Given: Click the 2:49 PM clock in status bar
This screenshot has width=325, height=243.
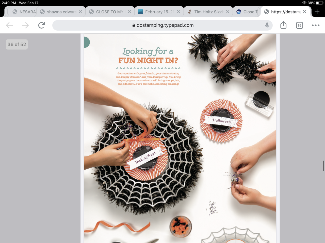Looking at the screenshot, I should tap(9, 3).
